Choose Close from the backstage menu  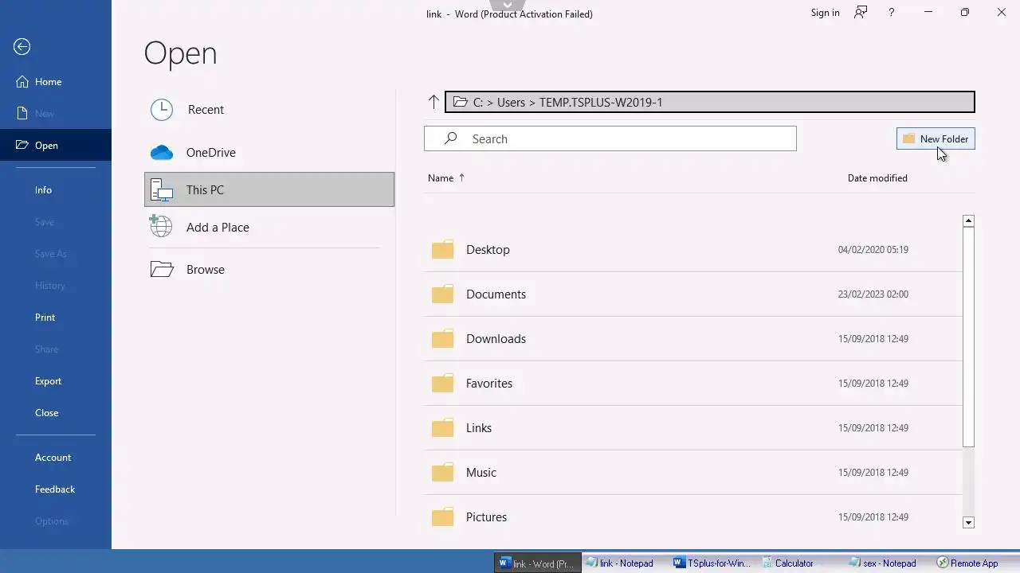click(56, 413)
